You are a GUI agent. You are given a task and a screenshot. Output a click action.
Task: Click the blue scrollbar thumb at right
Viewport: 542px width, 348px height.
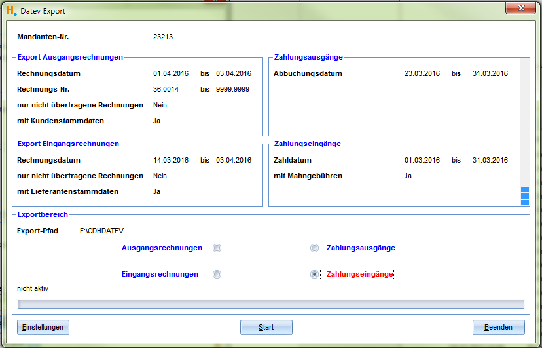(525, 196)
